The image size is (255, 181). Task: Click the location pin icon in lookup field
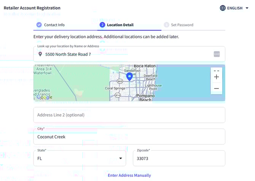(x=40, y=54)
